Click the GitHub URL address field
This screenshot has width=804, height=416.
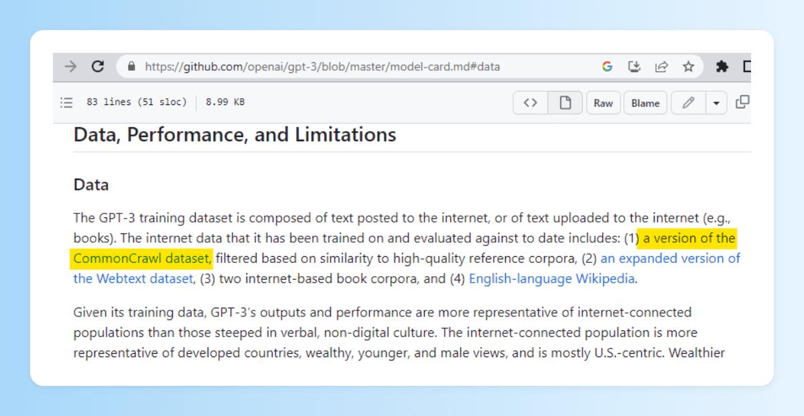click(x=322, y=67)
